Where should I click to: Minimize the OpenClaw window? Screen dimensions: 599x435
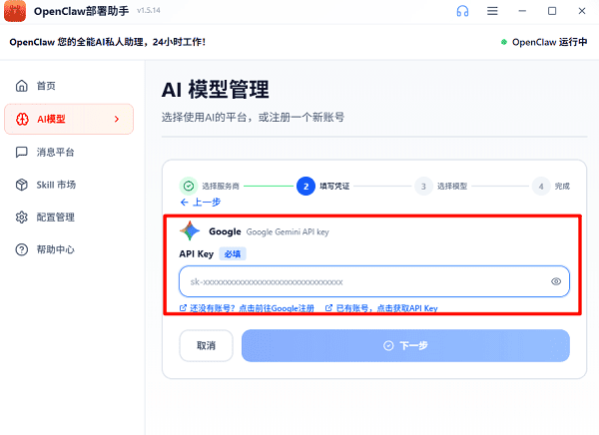click(x=522, y=11)
